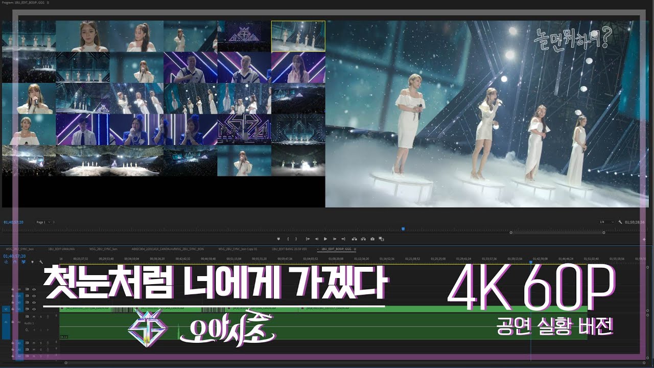Image resolution: width=654 pixels, height=368 pixels.
Task: Open timeline display settings wrench
Action: pos(41,262)
